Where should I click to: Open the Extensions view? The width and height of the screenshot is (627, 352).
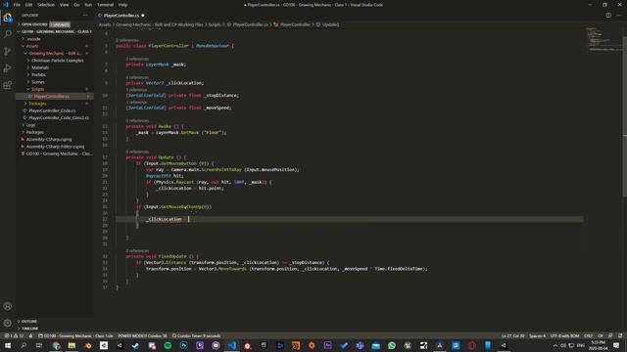tap(7, 85)
